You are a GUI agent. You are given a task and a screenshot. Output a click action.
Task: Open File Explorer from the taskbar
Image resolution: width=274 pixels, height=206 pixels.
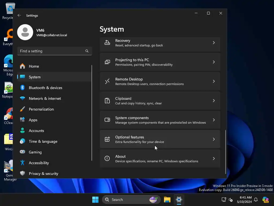coord(167,200)
